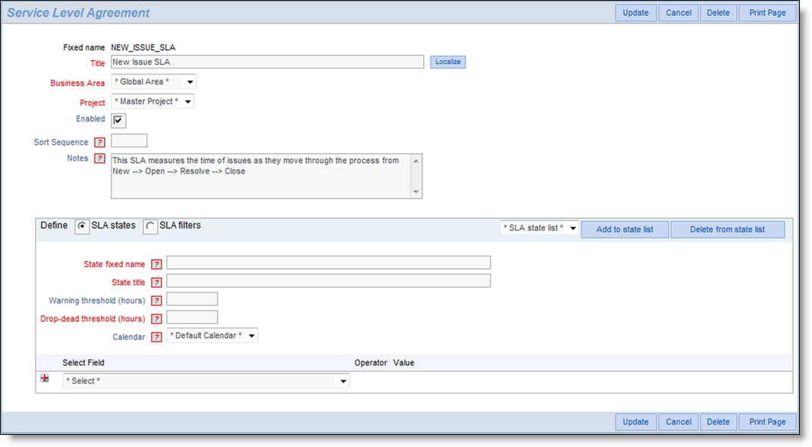This screenshot has height=447, width=812.
Task: Click the help icon next to Notes
Action: [99, 159]
